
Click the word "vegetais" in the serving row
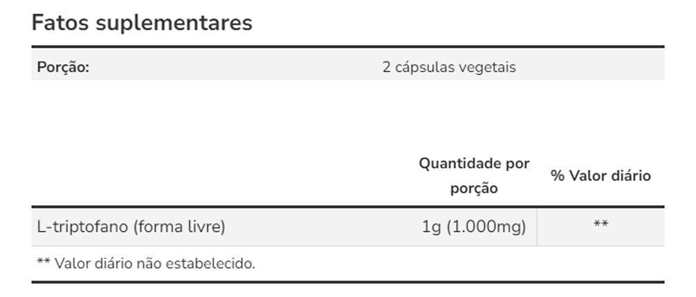pos(488,68)
